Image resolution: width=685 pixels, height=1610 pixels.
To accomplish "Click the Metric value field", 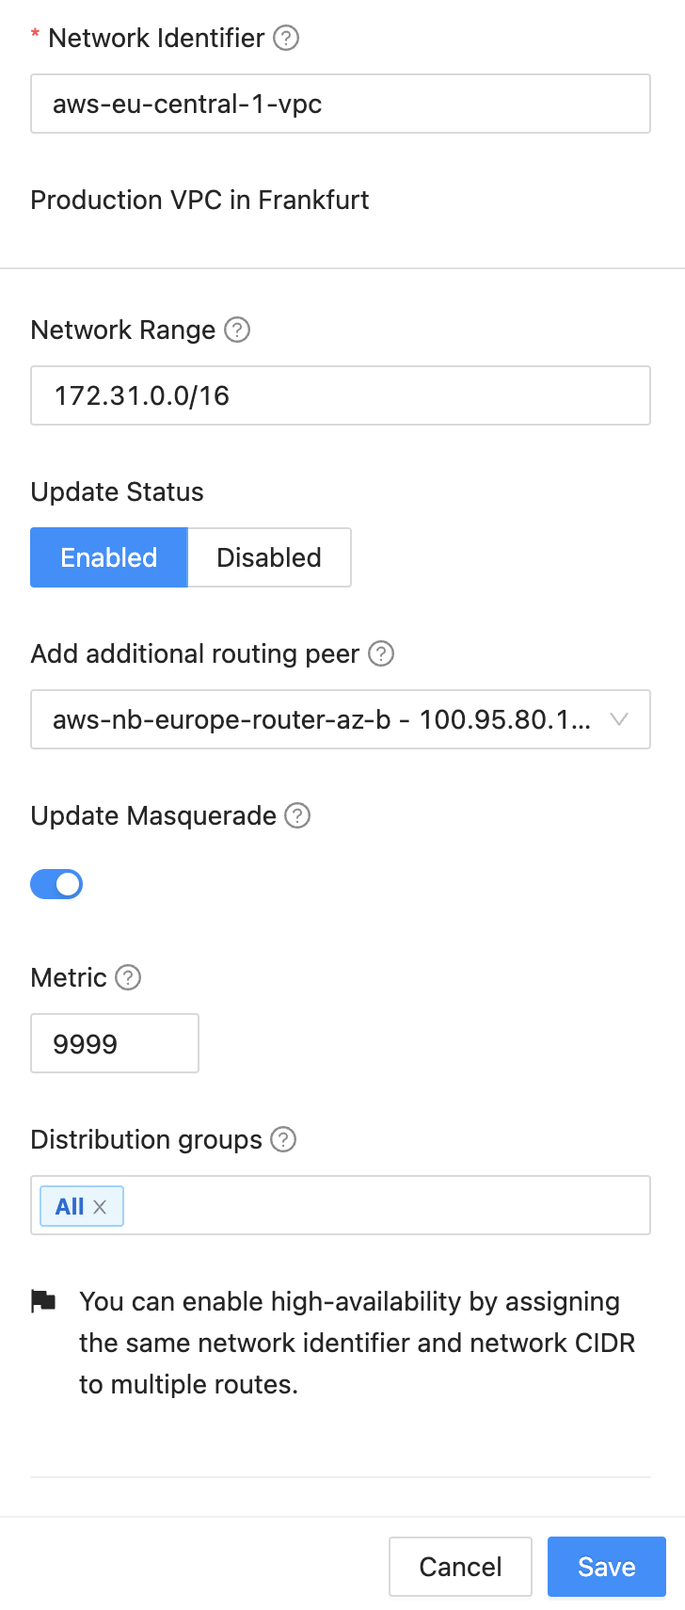I will [x=115, y=1043].
